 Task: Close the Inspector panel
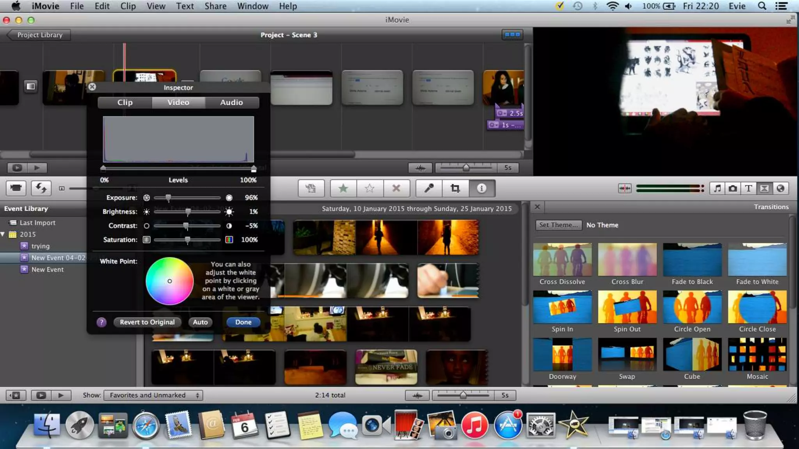click(92, 87)
